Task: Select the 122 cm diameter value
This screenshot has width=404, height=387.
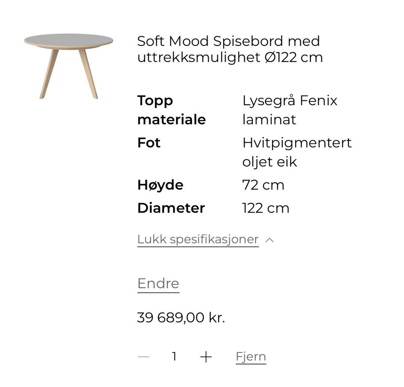Action: coord(266,208)
